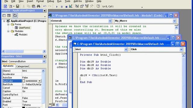The width and height of the screenshot is (193, 108).
Task: Run the macro with the play icon
Action: point(57,7)
